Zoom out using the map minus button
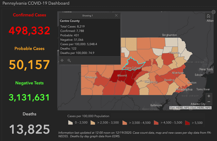The image size is (217, 141). point(209,102)
